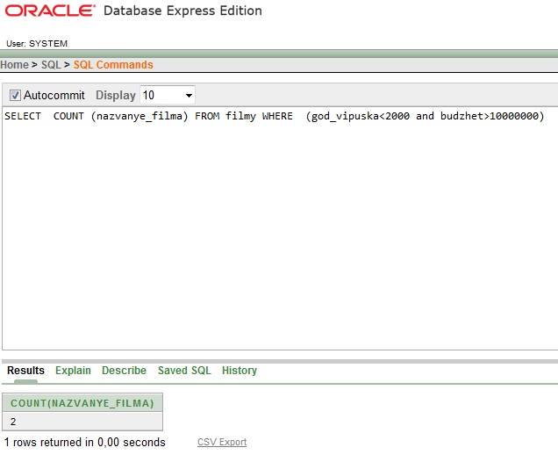Screen dimensions: 558x462
Task: Click the CSV Export link
Action: tap(222, 442)
